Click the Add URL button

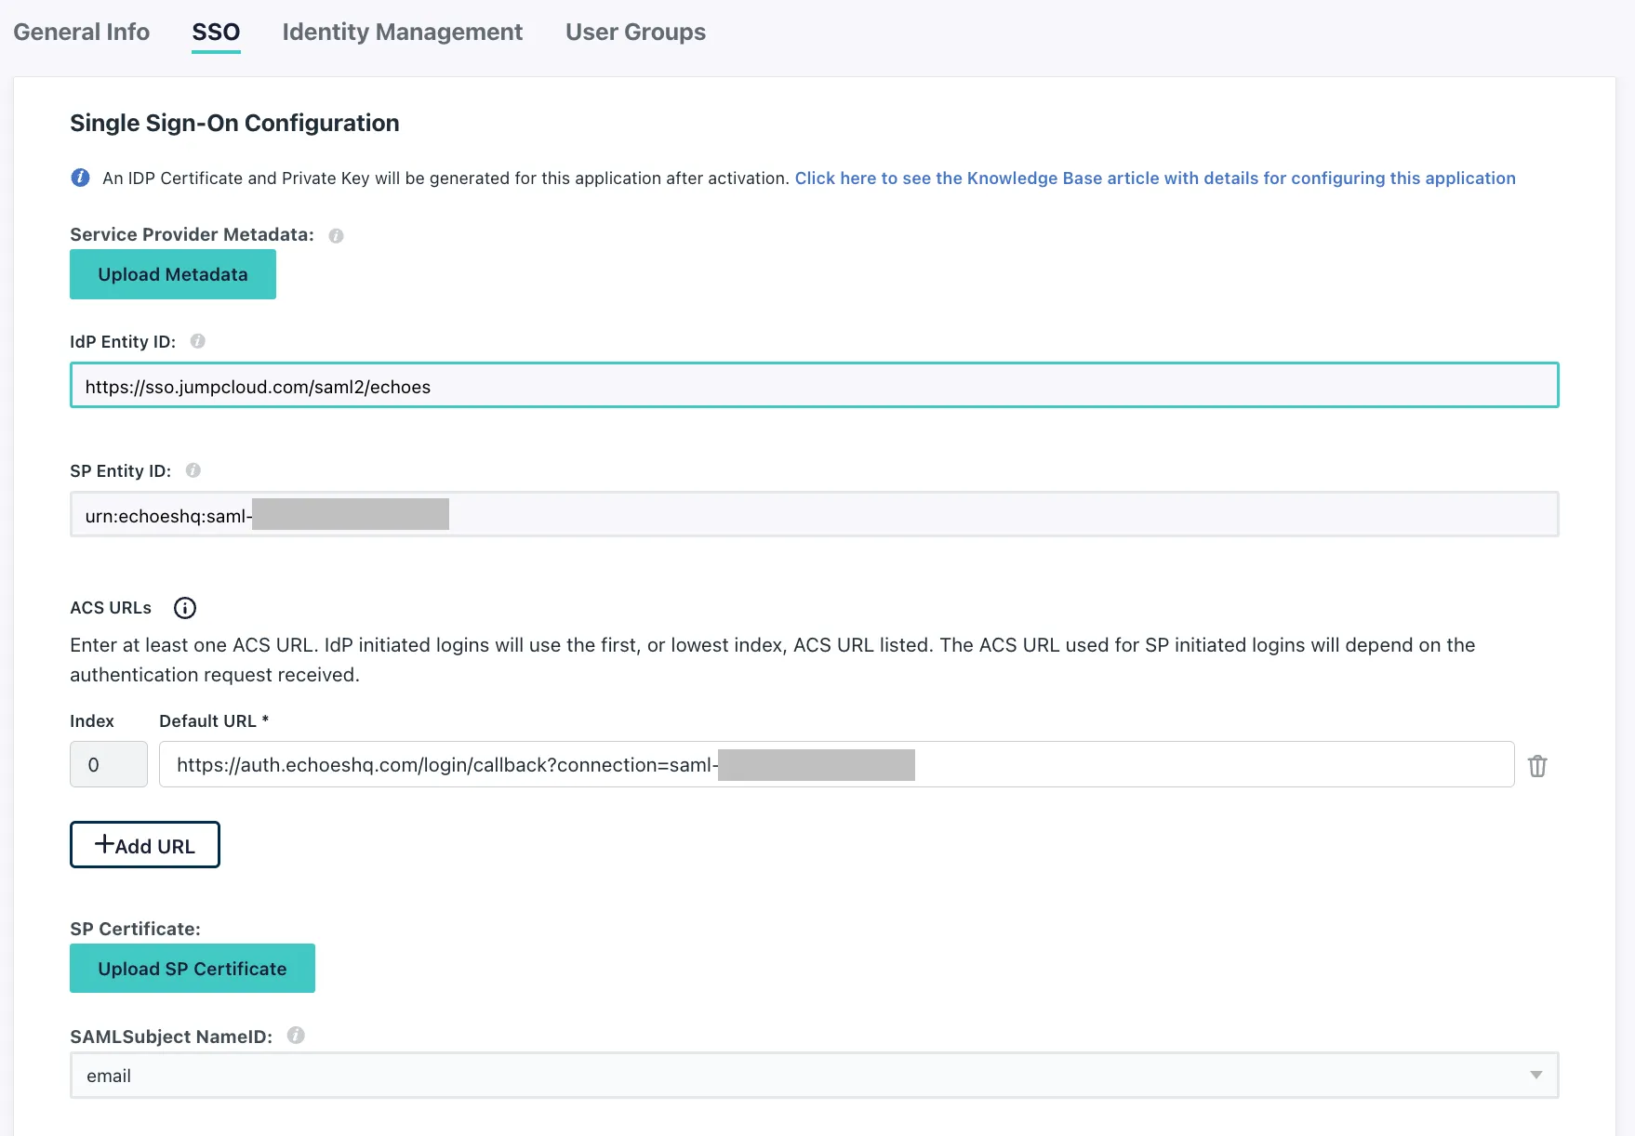(145, 845)
